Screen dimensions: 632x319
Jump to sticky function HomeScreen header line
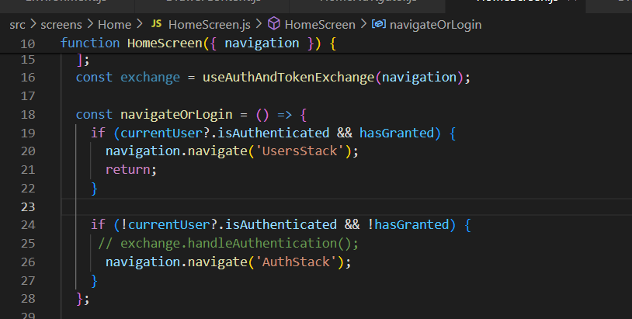[198, 43]
